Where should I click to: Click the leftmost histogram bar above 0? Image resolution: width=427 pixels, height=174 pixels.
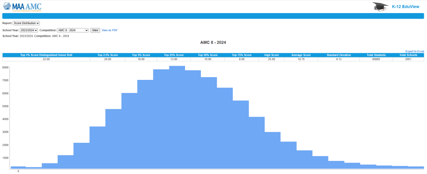pyautogui.click(x=18, y=167)
